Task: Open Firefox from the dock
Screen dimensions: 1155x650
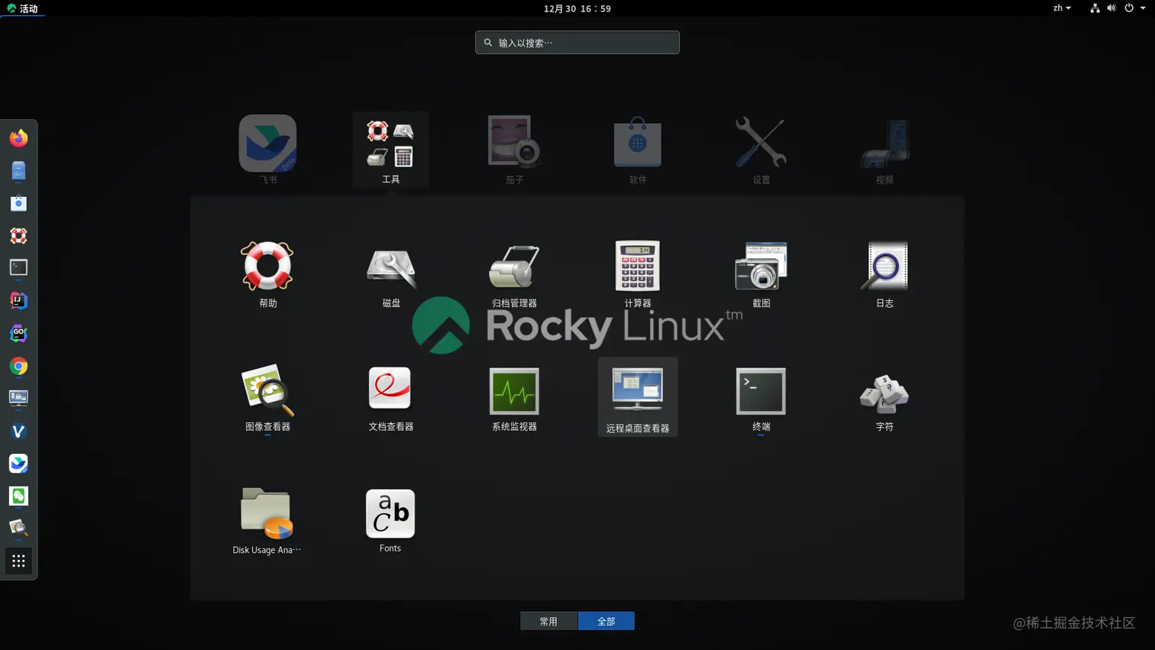Action: (18, 138)
